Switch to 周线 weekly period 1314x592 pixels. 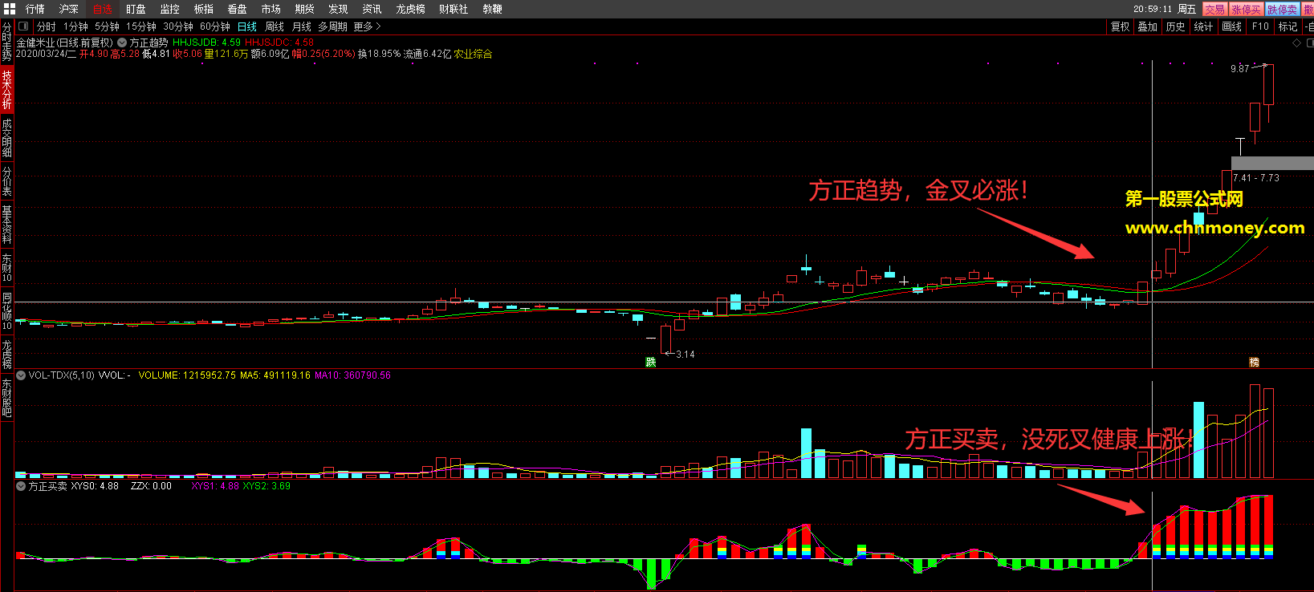(x=275, y=26)
